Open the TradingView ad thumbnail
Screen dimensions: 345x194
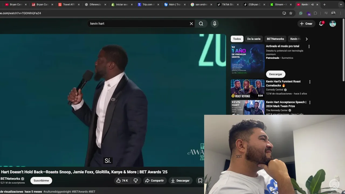(247, 61)
